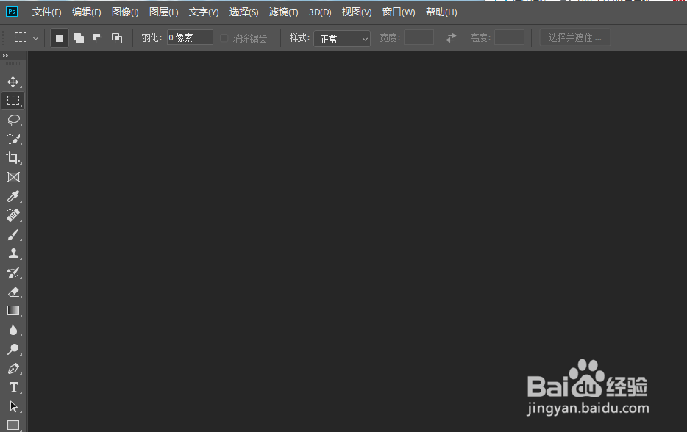Open the 文件(F) menu

pos(47,12)
